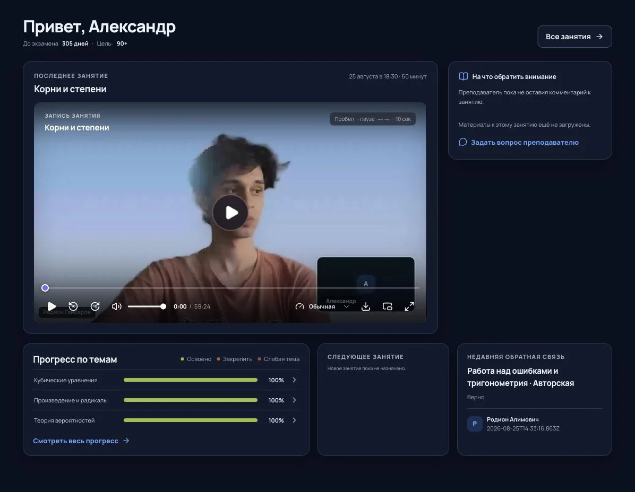Click goal value 90+
This screenshot has height=492, width=635.
[x=122, y=43]
